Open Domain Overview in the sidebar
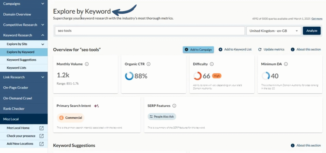 [x=24, y=14]
